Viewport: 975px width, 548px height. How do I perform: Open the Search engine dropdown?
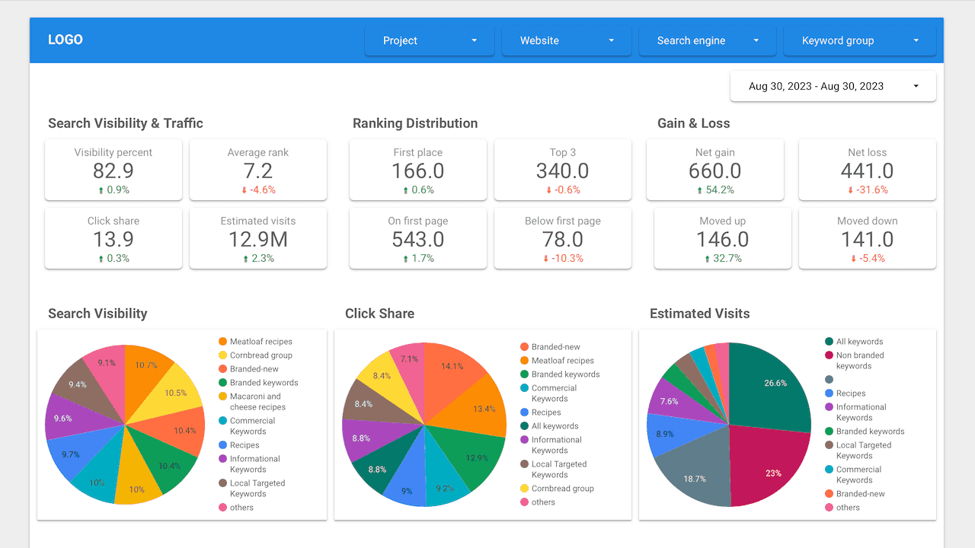pos(707,40)
